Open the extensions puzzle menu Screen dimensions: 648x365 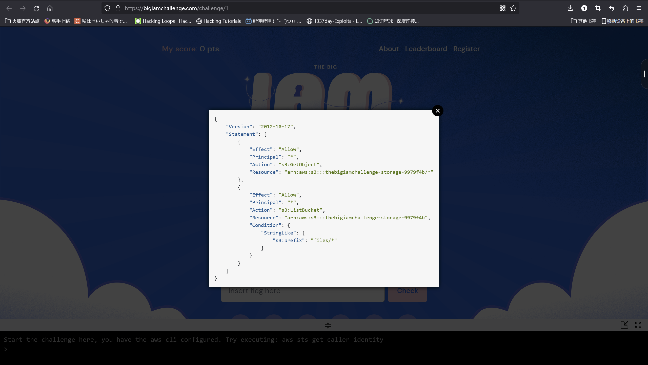tap(625, 8)
